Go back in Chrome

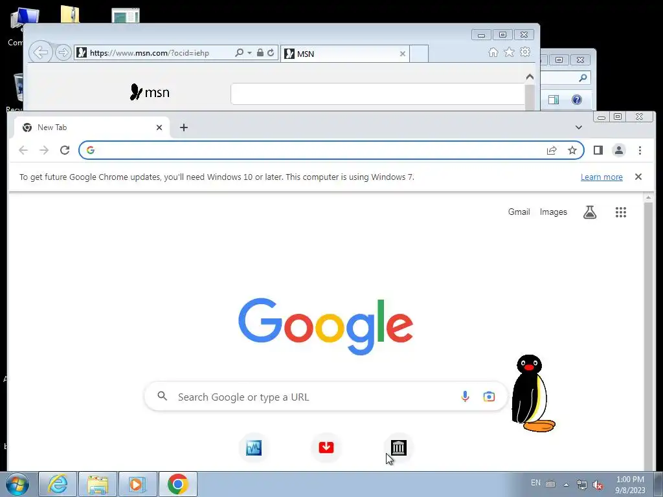[x=23, y=150]
